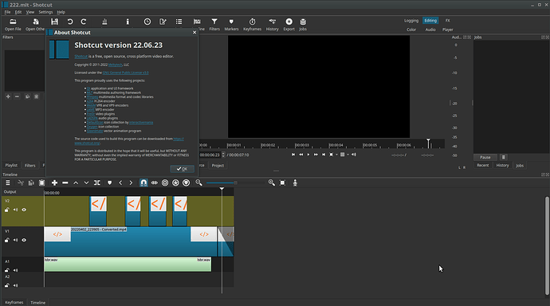Open player zoom dropdown arrow
The height and width of the screenshot is (306, 550).
(336, 155)
